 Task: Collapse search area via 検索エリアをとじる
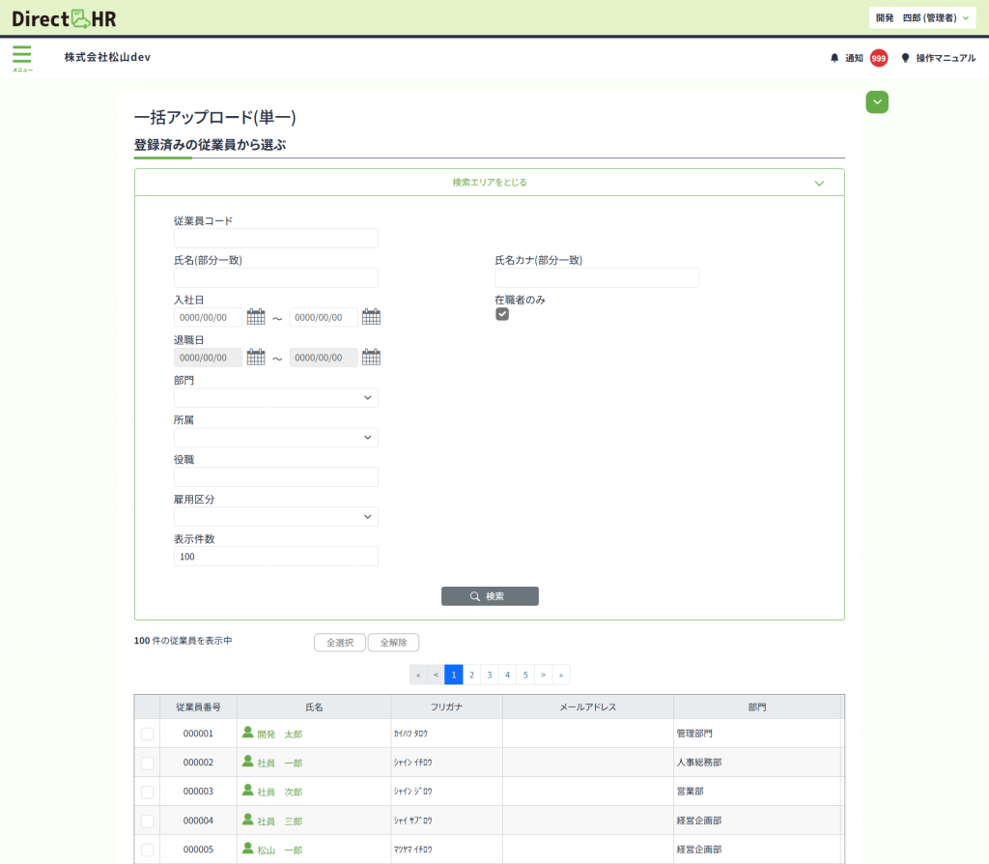[x=490, y=182]
